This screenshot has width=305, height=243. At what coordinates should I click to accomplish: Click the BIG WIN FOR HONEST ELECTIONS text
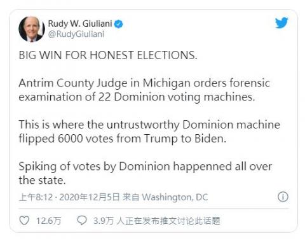108,55
